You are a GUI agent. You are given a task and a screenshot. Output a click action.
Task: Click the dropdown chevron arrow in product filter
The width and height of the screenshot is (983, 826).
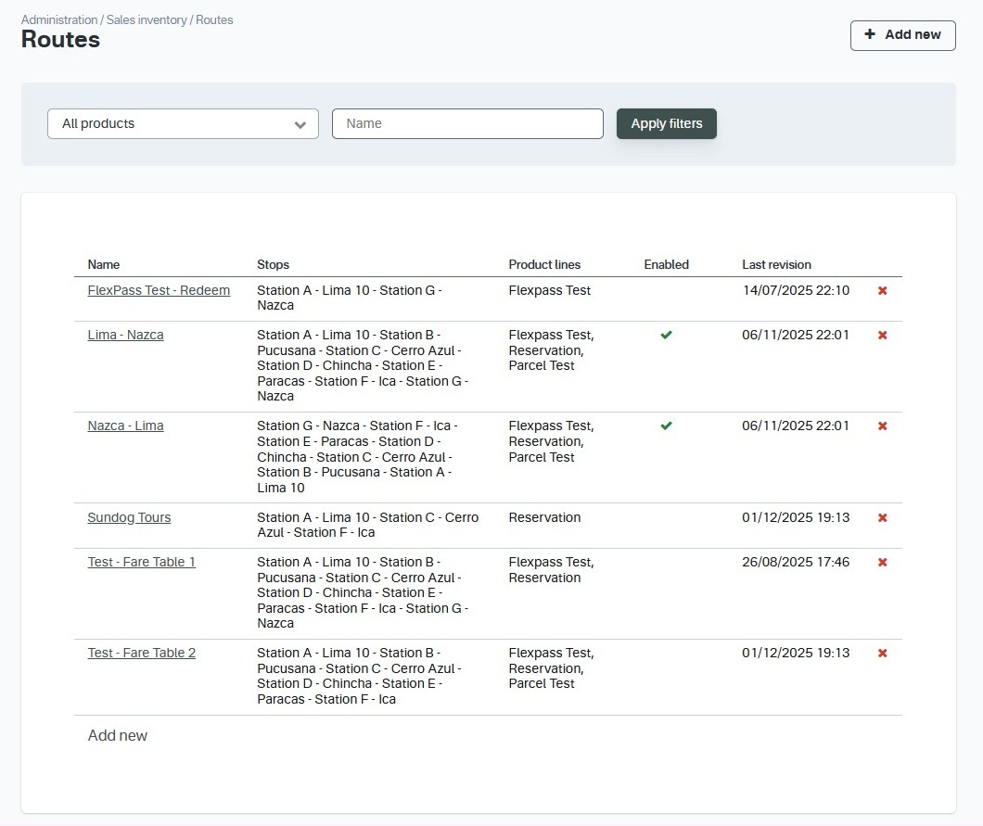(300, 125)
